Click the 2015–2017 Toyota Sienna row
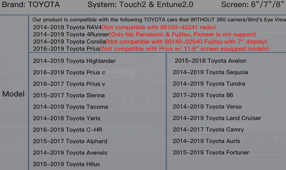286x170 pixels. (x=69, y=95)
